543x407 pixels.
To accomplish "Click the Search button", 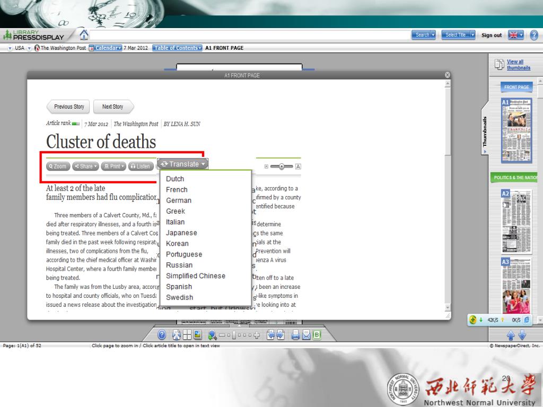I will [423, 35].
